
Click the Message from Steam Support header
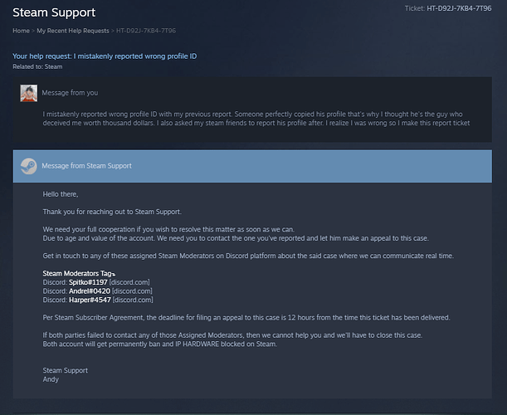click(86, 166)
